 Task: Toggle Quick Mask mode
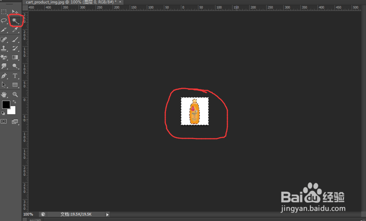coord(4,121)
